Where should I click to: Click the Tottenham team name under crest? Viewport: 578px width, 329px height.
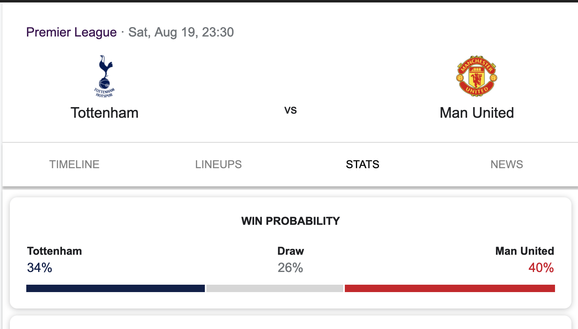coord(104,113)
